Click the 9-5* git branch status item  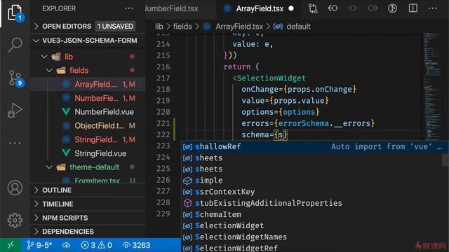(39, 245)
